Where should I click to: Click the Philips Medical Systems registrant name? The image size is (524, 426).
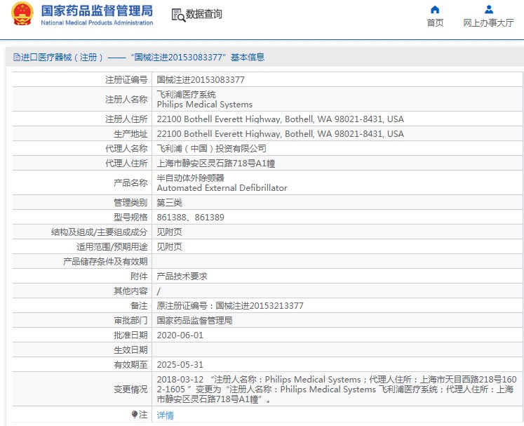[205, 105]
